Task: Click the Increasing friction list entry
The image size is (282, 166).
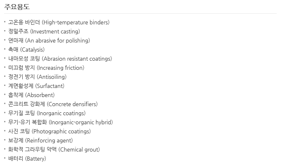Action: click(x=46, y=68)
